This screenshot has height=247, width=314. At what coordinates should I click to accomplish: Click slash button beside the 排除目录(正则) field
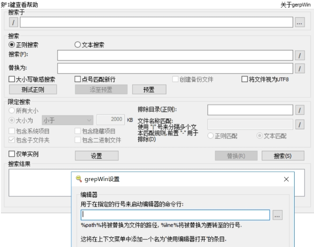click(300, 110)
